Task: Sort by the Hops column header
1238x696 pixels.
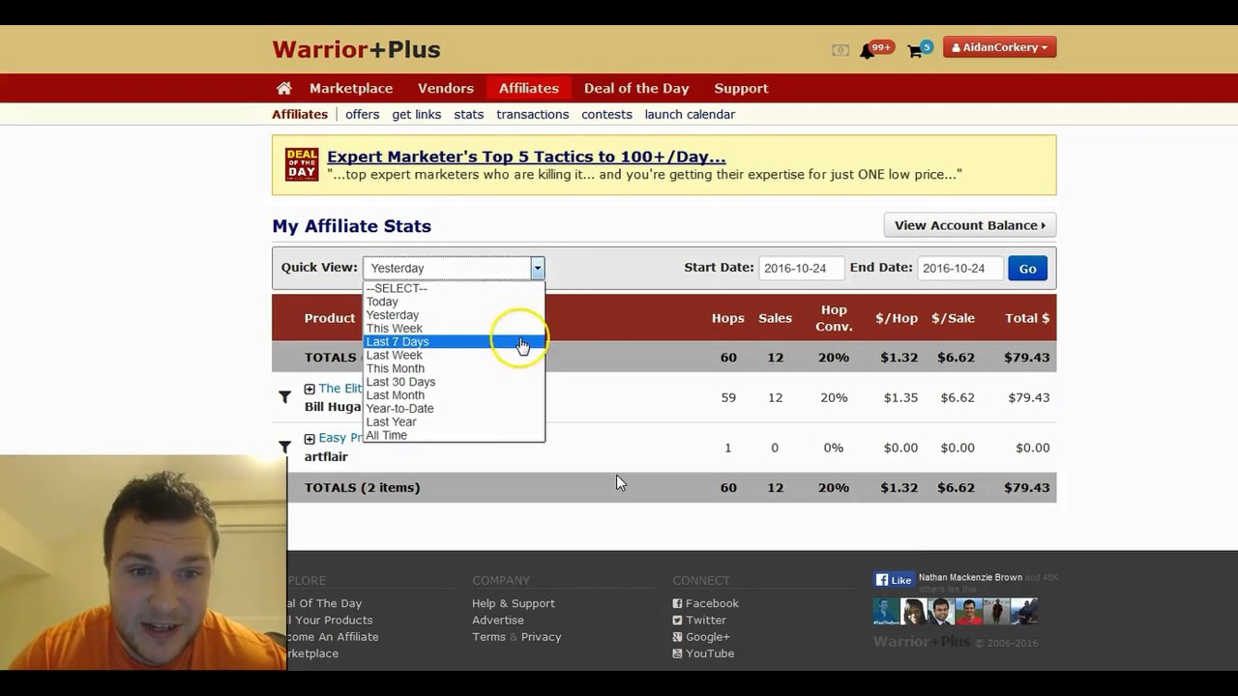Action: (x=728, y=318)
